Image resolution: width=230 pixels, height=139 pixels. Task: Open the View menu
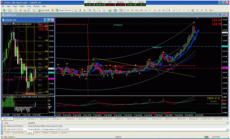click(x=8, y=7)
